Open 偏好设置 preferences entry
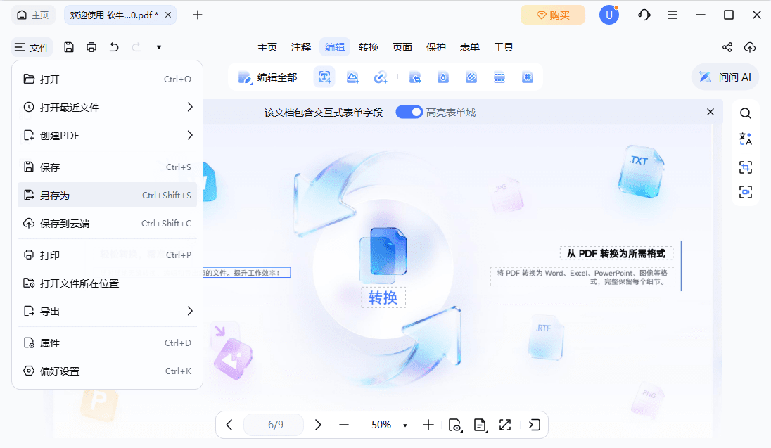 point(107,371)
